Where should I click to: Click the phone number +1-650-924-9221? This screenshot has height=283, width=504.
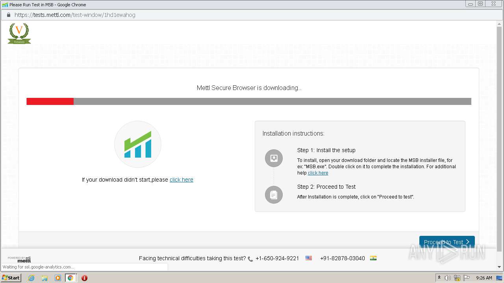coord(277,258)
